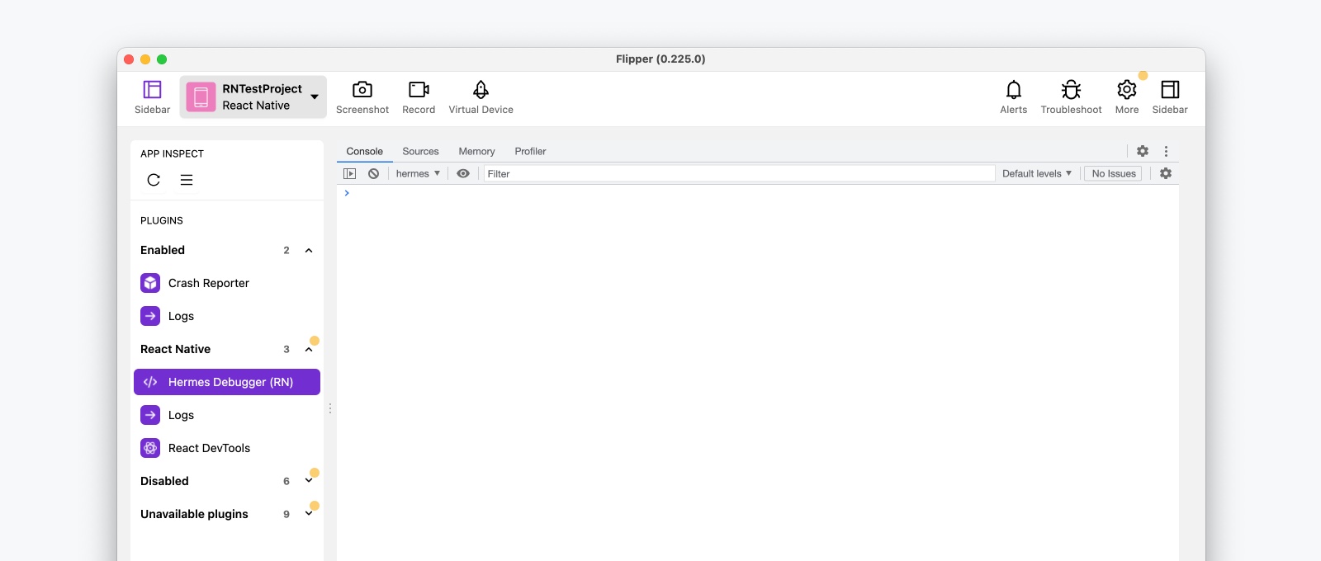Image resolution: width=1321 pixels, height=561 pixels.
Task: Click the console Filter input field
Action: tap(739, 173)
